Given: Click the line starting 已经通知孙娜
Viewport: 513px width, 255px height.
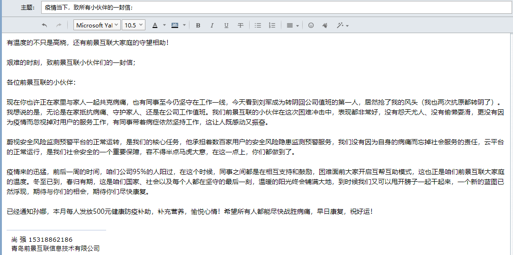Looking at the screenshot, I should coord(190,211).
